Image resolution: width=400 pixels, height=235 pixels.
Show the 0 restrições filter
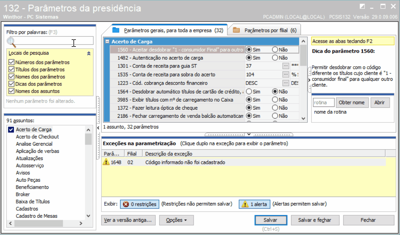click(140, 204)
